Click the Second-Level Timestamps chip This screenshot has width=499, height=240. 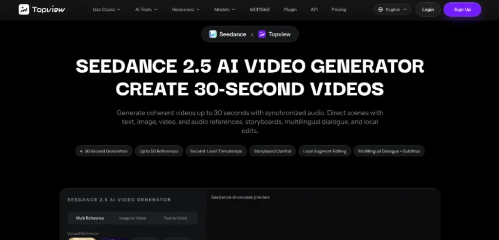point(216,151)
